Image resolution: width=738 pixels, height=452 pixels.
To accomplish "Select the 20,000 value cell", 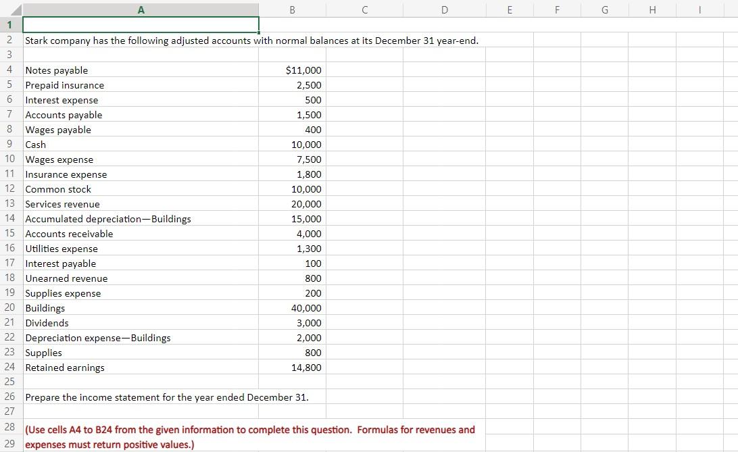I will pyautogui.click(x=292, y=203).
